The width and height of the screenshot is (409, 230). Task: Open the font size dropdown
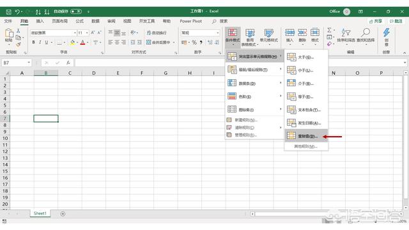87,33
